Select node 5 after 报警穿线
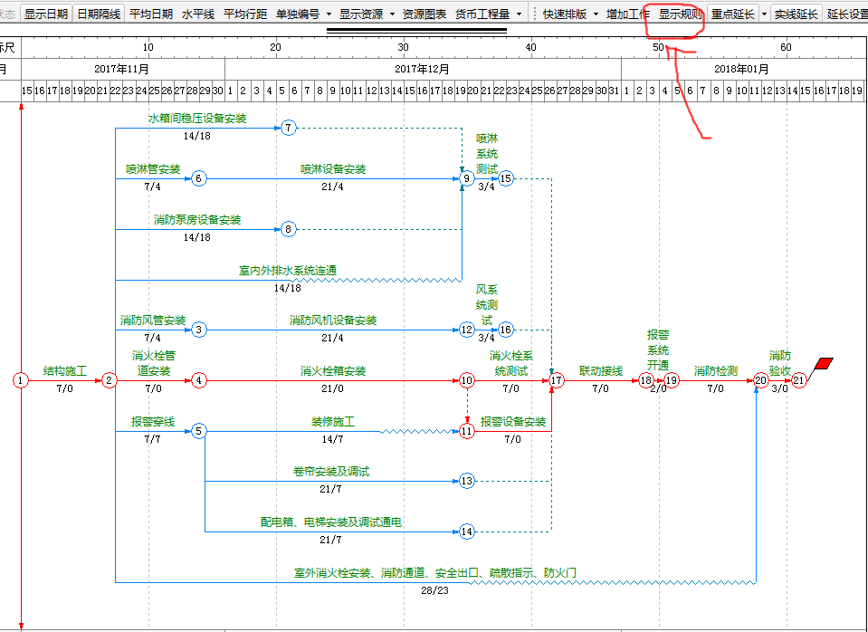The image size is (868, 632). coord(199,431)
